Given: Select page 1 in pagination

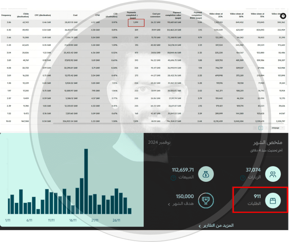Looking at the screenshot, I should click(x=261, y=128).
